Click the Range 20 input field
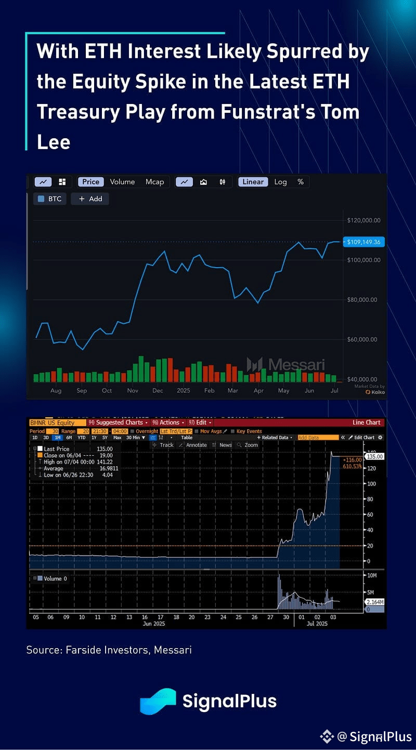 click(x=83, y=431)
